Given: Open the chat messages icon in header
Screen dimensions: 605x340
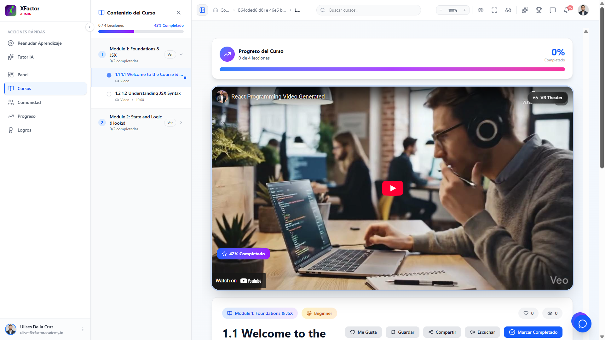Looking at the screenshot, I should 552,10.
